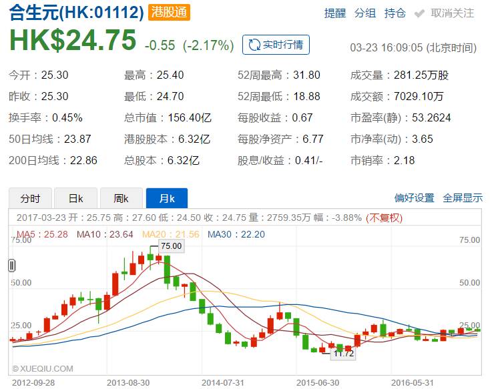This screenshot has height=389, width=490.
Task: Open the 持仓 holdings link
Action: (395, 13)
